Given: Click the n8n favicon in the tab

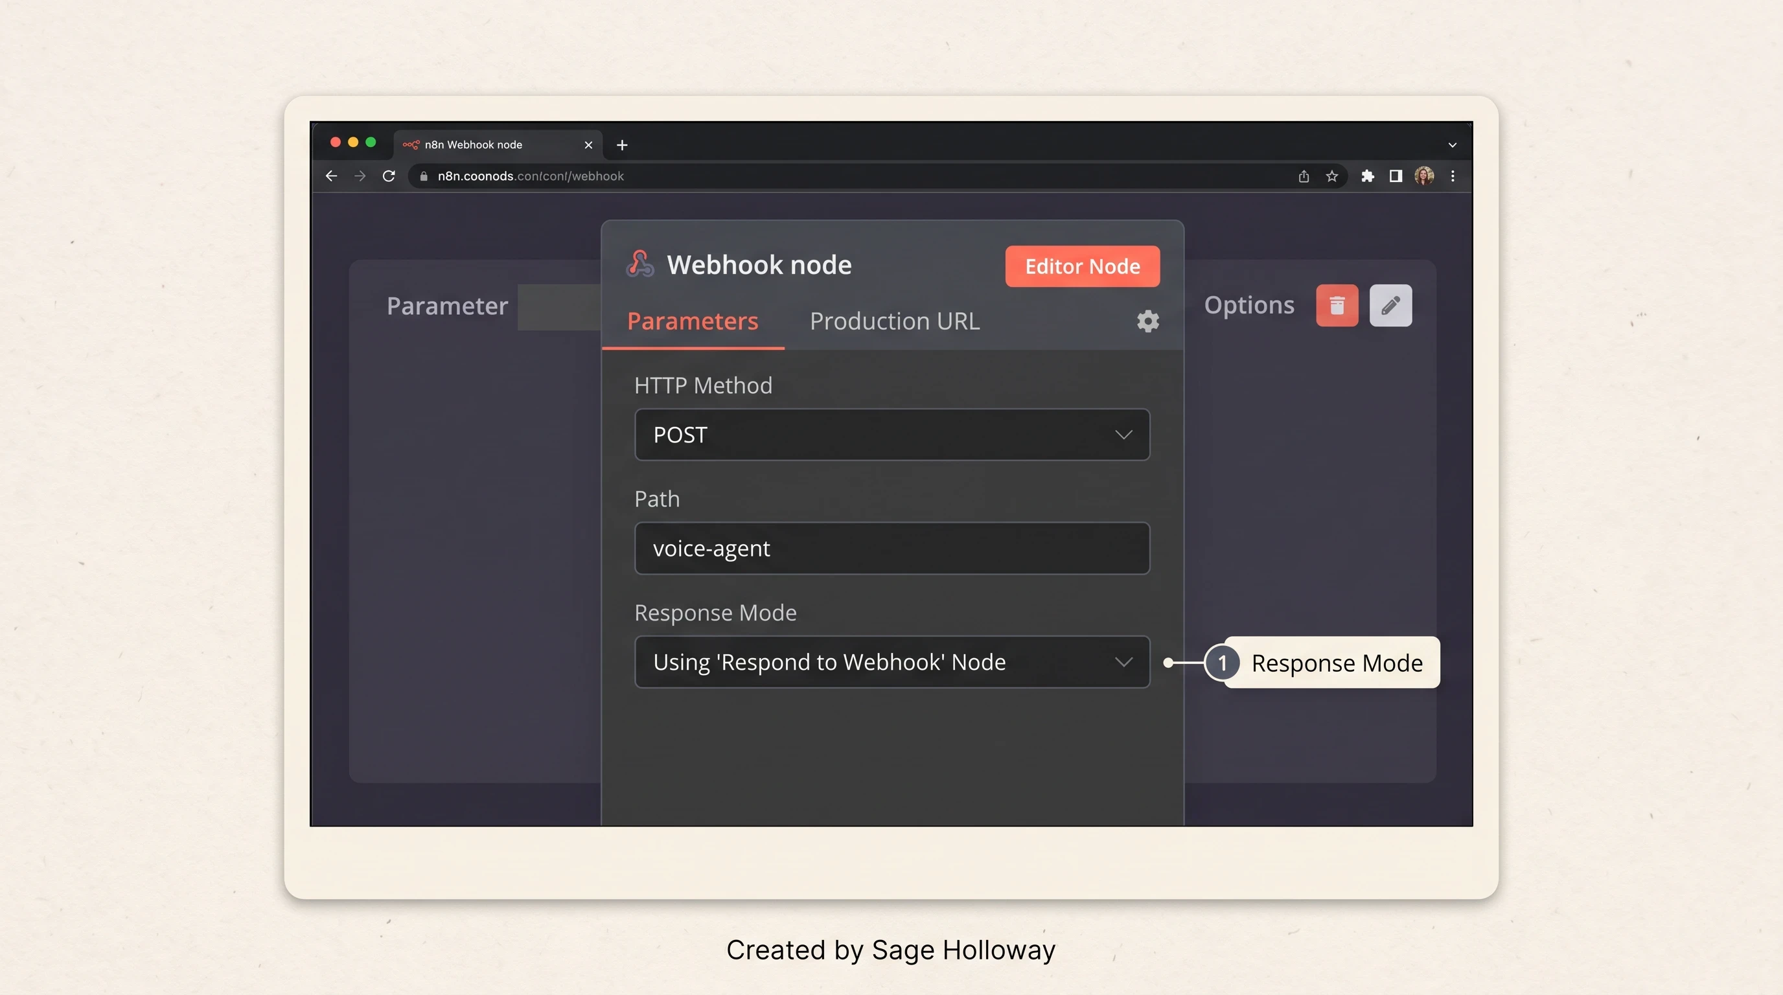Looking at the screenshot, I should (x=411, y=144).
